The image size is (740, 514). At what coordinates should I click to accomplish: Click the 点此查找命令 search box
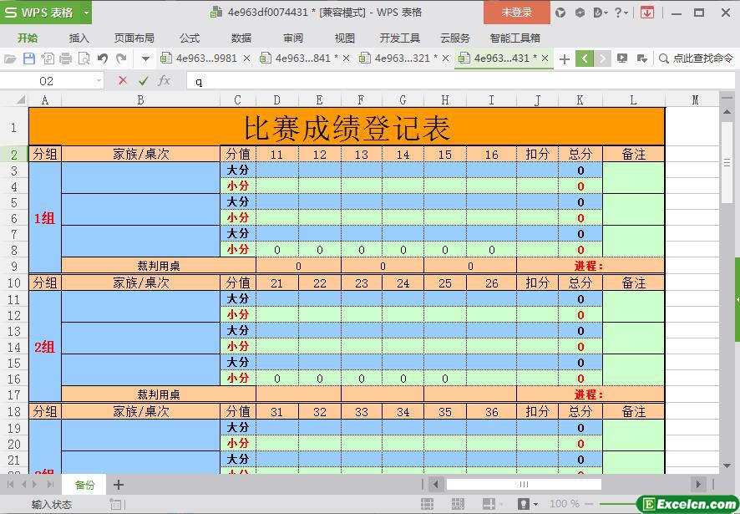point(696,59)
